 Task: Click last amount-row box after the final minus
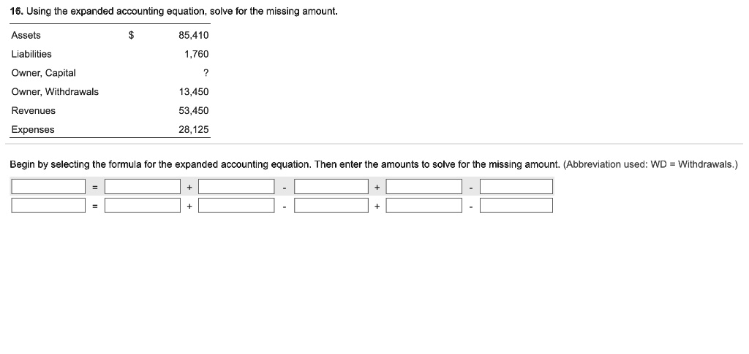tap(516, 205)
